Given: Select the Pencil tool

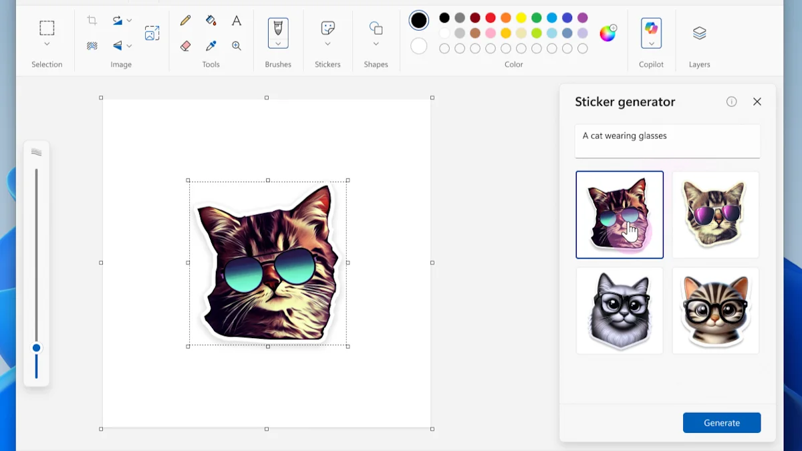Looking at the screenshot, I should [186, 21].
